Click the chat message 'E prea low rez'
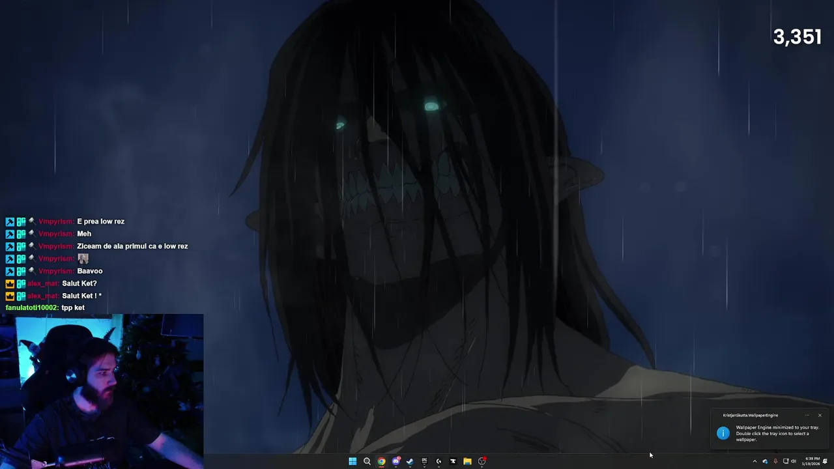 100,221
